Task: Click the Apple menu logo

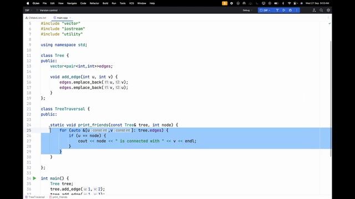Action: (28, 3)
